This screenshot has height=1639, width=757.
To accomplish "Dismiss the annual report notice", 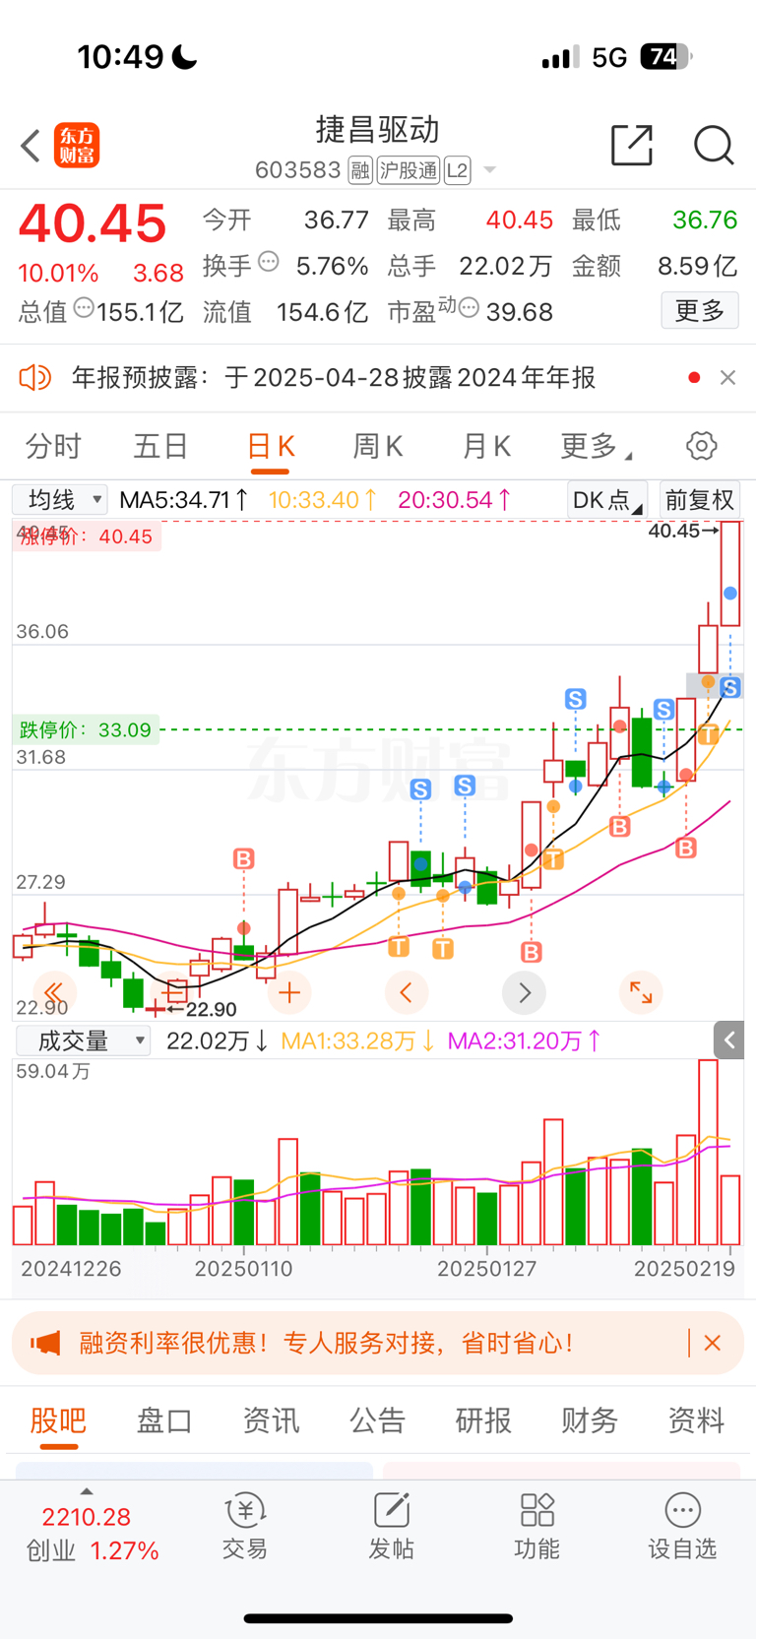I will tap(727, 378).
